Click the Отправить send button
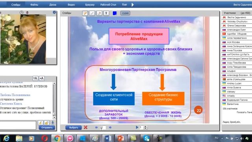 (47, 128)
